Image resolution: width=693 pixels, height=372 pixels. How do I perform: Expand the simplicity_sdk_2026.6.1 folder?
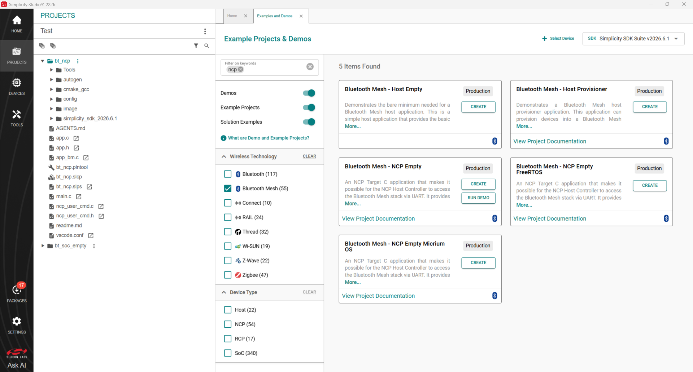(x=51, y=119)
